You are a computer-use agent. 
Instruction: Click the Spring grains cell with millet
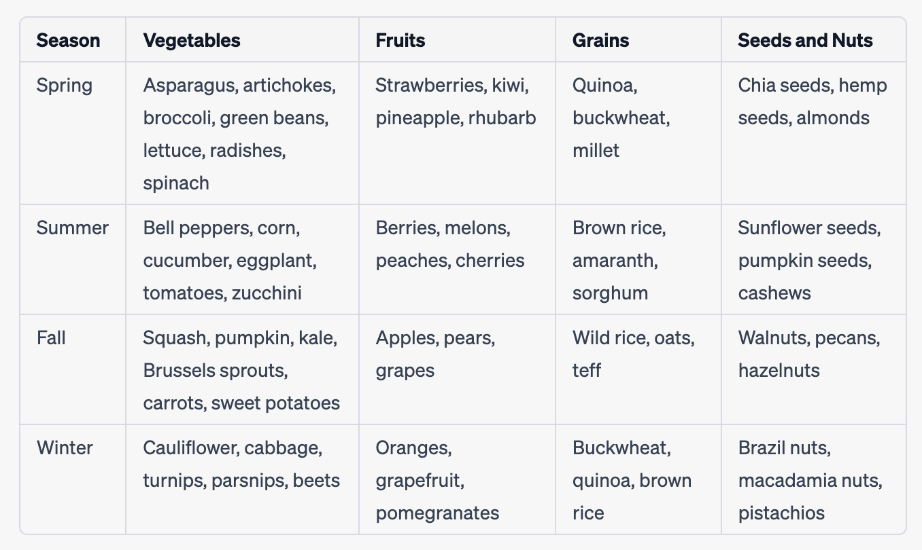620,117
